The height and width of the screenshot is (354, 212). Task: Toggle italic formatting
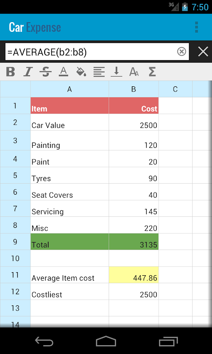[28, 72]
